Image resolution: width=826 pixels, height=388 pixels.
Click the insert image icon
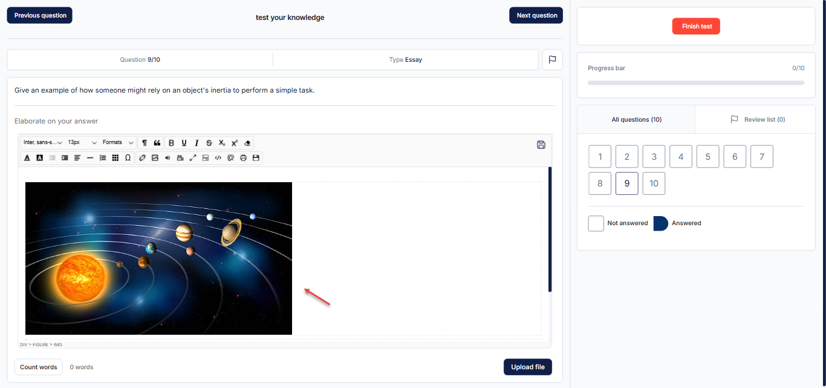(x=155, y=158)
